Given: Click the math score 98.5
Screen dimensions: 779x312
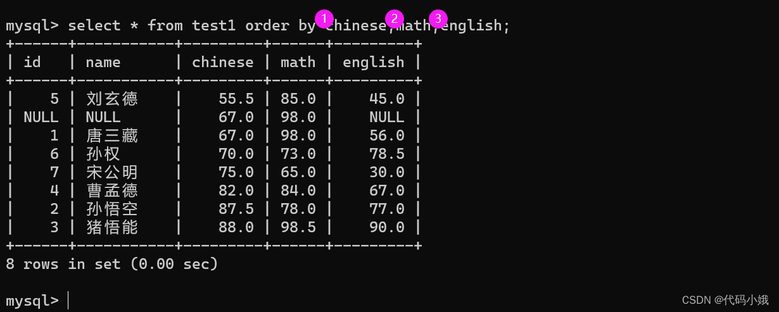Looking at the screenshot, I should [x=298, y=227].
